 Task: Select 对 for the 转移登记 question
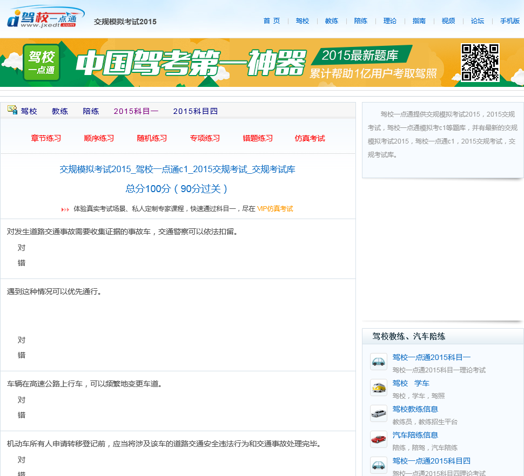pyautogui.click(x=22, y=460)
